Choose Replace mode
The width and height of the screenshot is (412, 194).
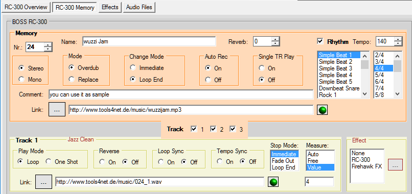click(x=71, y=79)
